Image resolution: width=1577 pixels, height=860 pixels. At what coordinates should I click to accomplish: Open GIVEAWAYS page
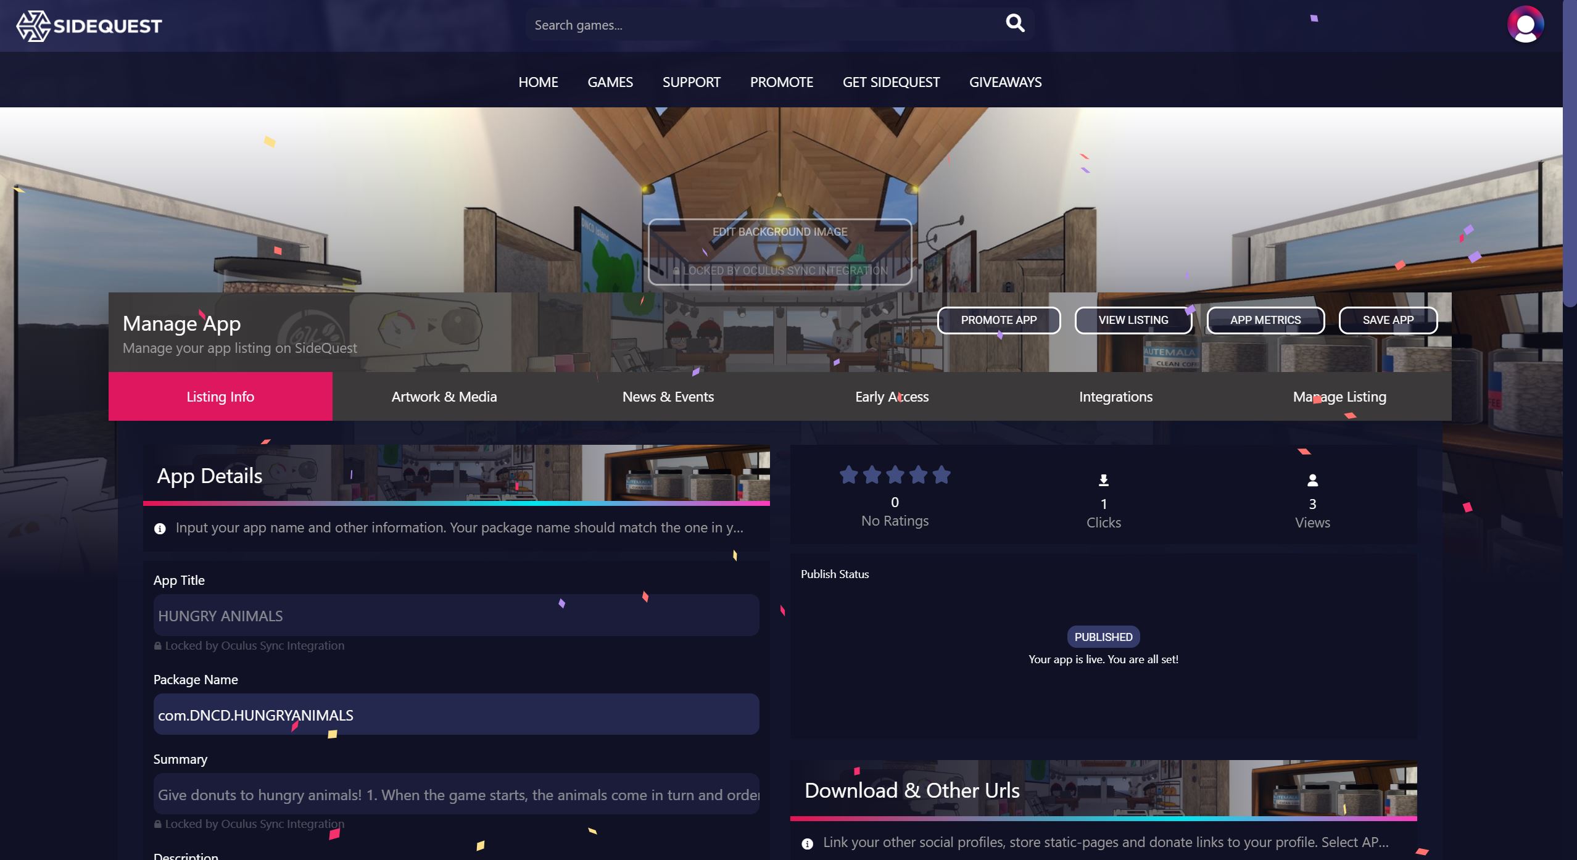point(1005,82)
